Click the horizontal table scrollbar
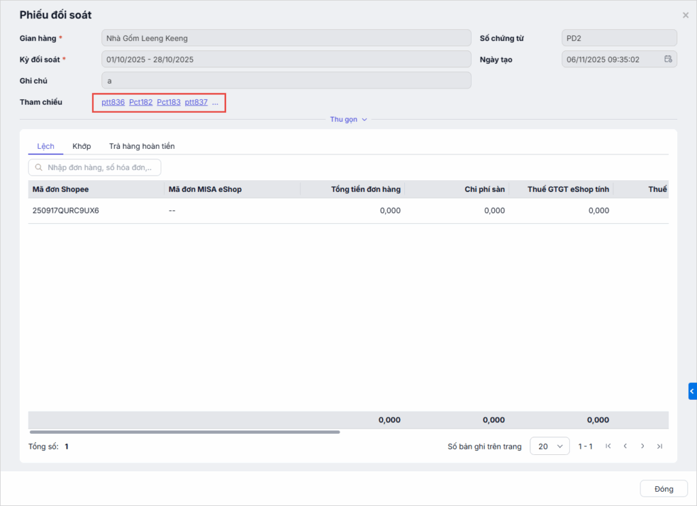Viewport: 697px width, 506px height. click(x=184, y=432)
